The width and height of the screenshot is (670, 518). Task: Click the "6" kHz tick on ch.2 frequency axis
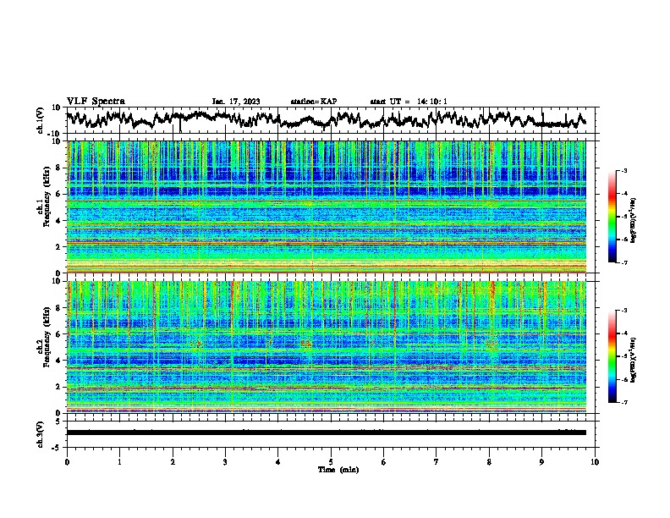59,334
